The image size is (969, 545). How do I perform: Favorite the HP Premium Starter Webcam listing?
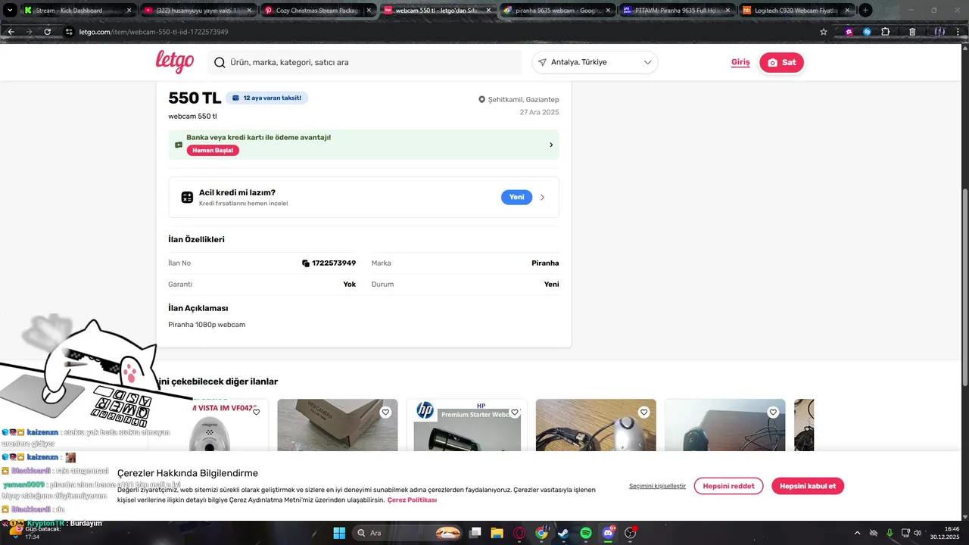tap(515, 413)
